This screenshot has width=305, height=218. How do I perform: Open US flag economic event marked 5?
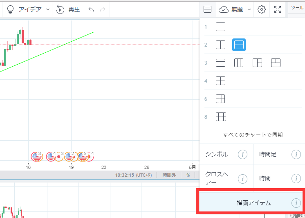82,157
